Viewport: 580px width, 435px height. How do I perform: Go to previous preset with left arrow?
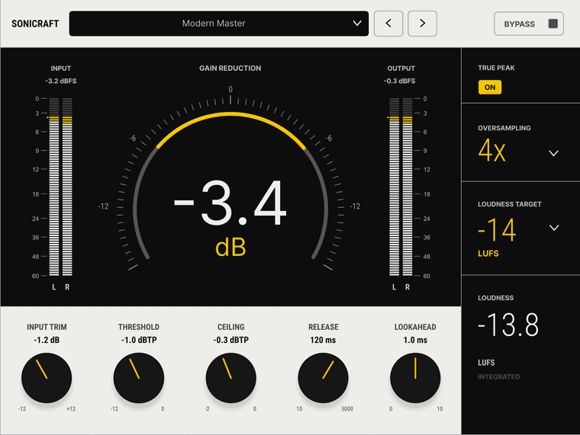point(388,24)
